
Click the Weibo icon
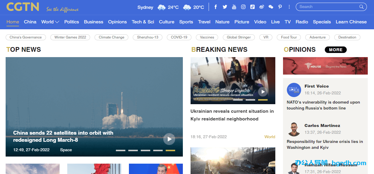point(261,7)
